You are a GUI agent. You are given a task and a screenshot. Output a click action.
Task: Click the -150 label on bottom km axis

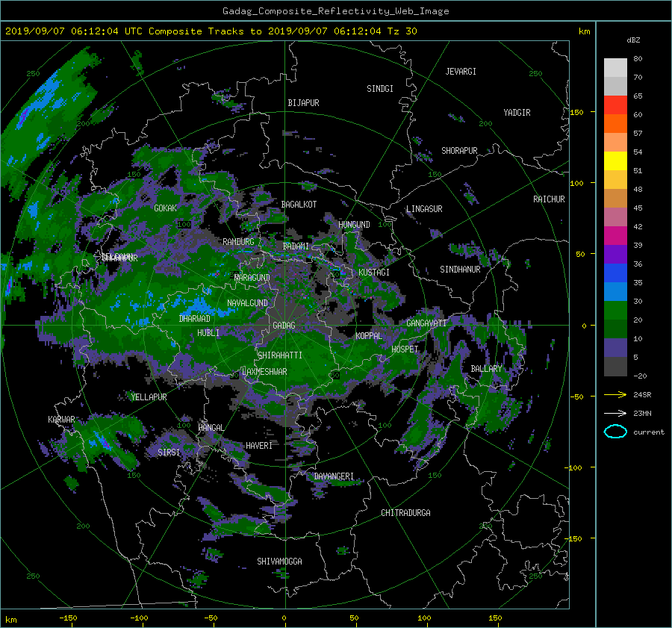[x=68, y=618]
